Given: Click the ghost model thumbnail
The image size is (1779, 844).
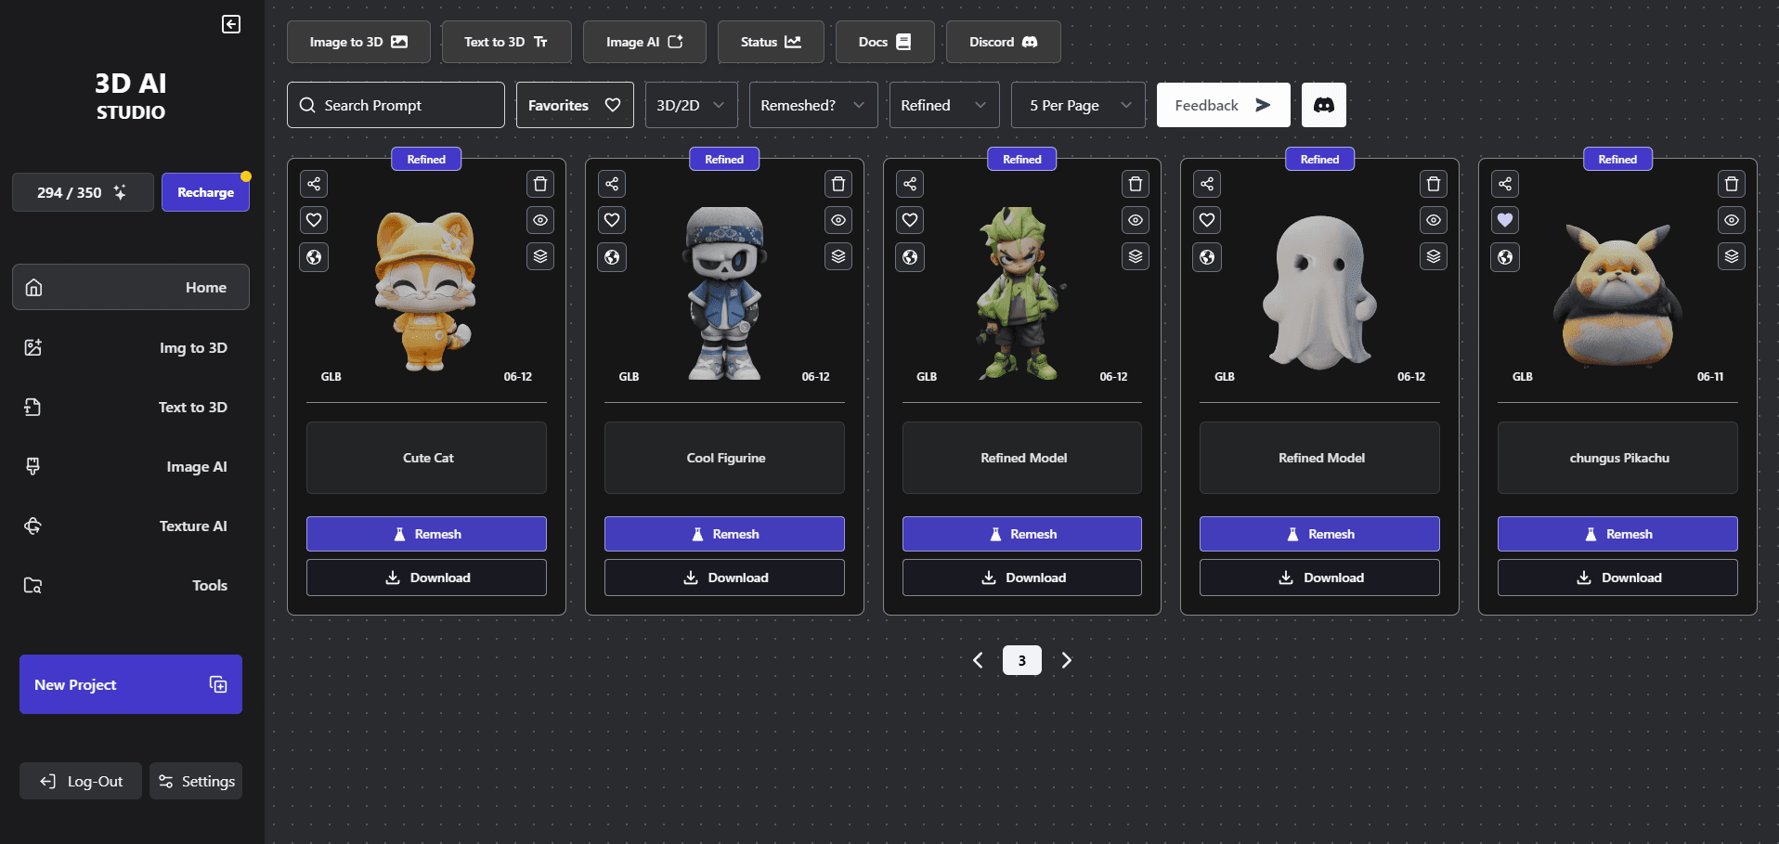Looking at the screenshot, I should [x=1319, y=292].
